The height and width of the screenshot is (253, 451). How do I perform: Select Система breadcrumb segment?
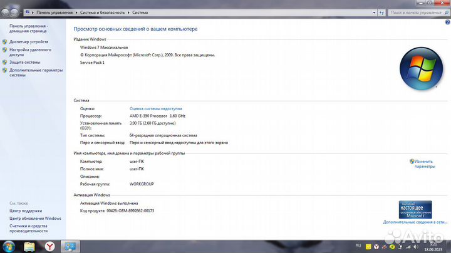coord(140,13)
